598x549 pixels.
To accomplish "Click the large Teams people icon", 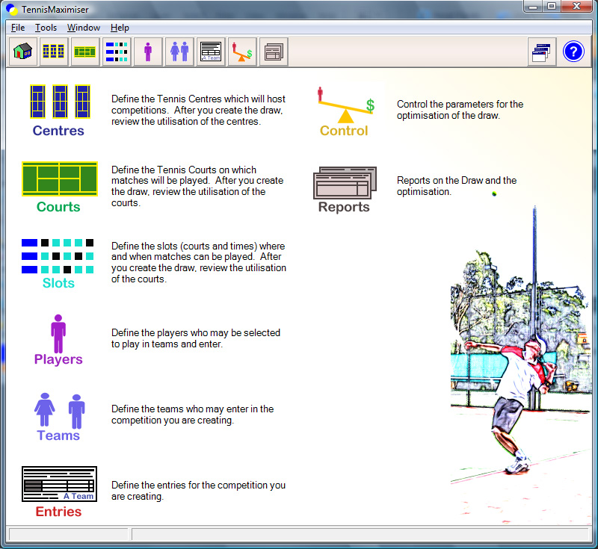I will pyautogui.click(x=60, y=411).
